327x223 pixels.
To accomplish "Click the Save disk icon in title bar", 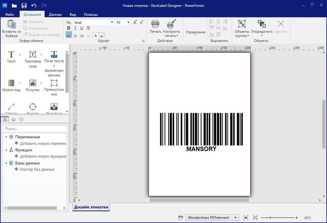I will 24,5.
